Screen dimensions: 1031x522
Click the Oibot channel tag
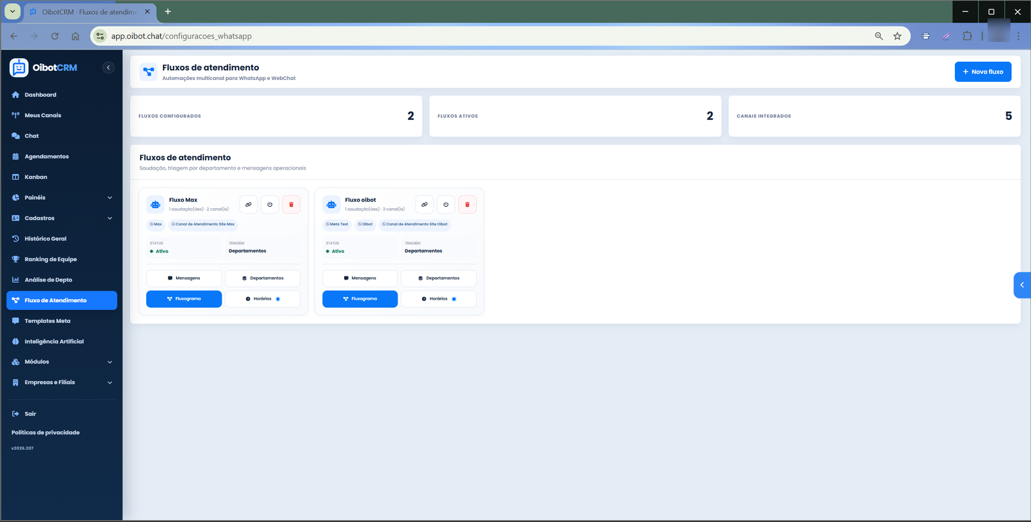pos(365,224)
